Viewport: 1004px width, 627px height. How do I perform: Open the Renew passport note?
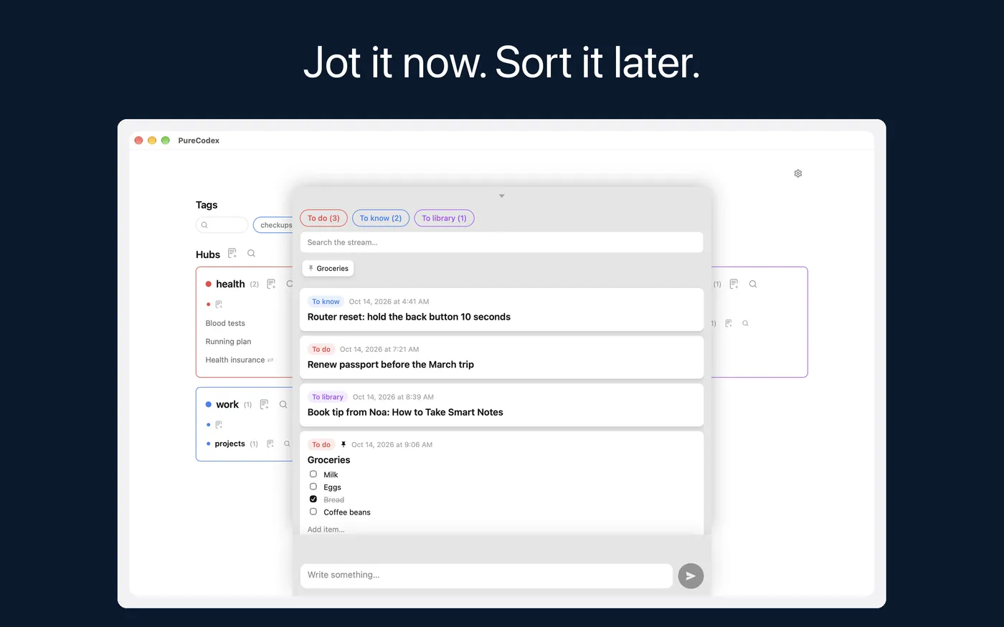(x=501, y=357)
